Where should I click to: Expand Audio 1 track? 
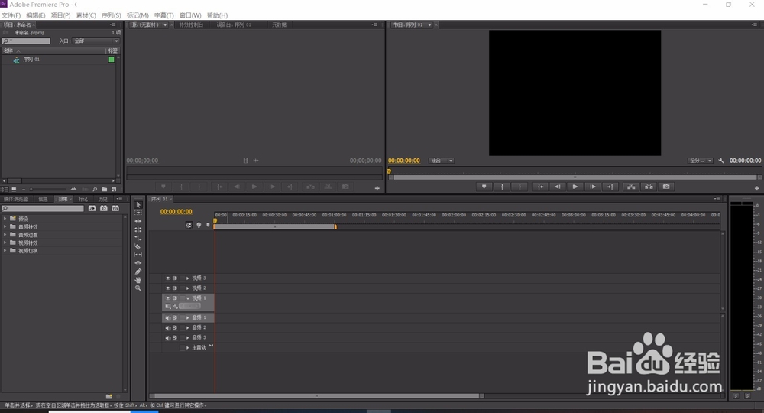tap(188, 318)
